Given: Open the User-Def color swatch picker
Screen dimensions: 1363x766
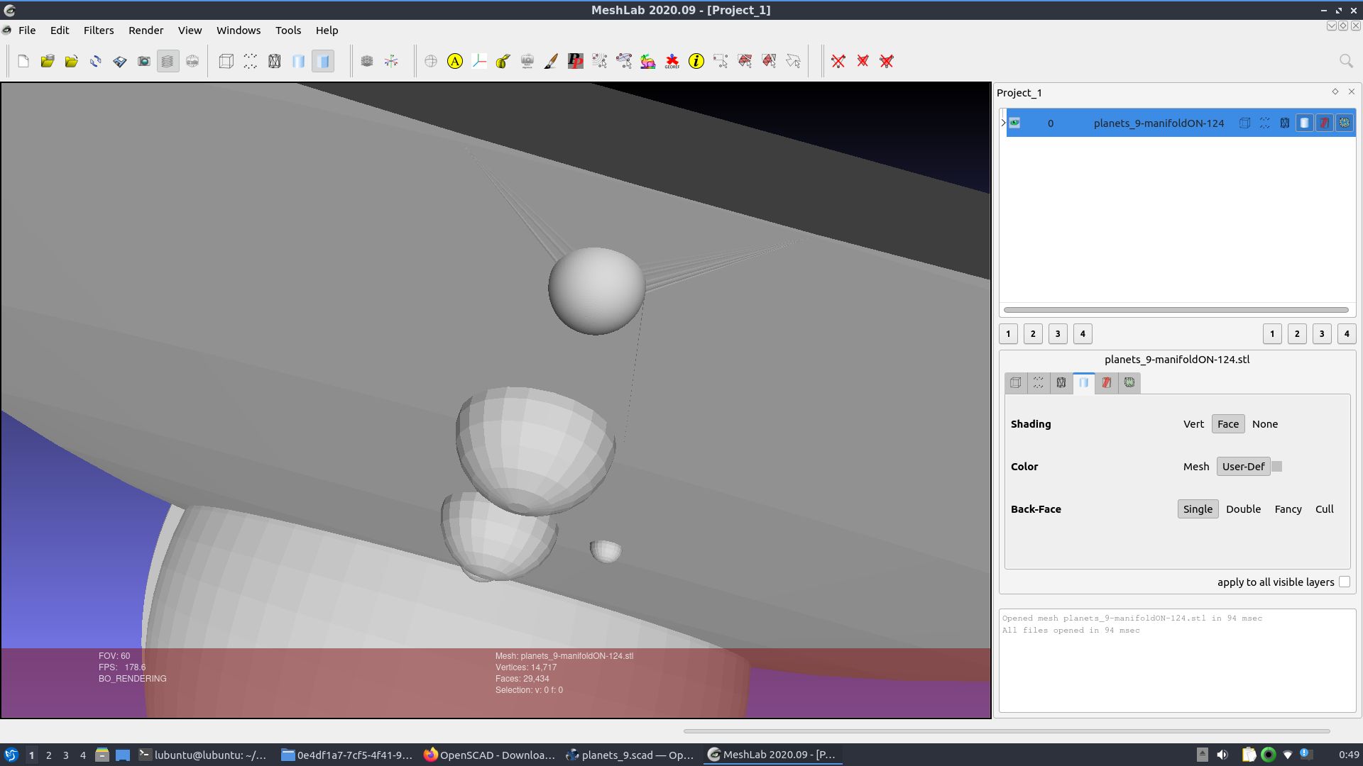Looking at the screenshot, I should coord(1276,466).
